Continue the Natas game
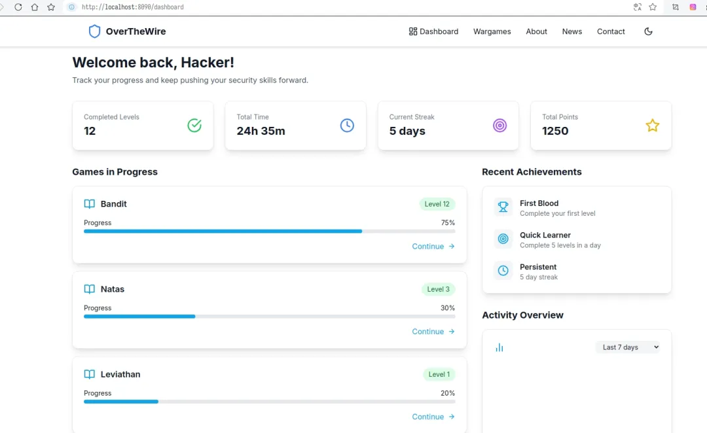 click(433, 332)
